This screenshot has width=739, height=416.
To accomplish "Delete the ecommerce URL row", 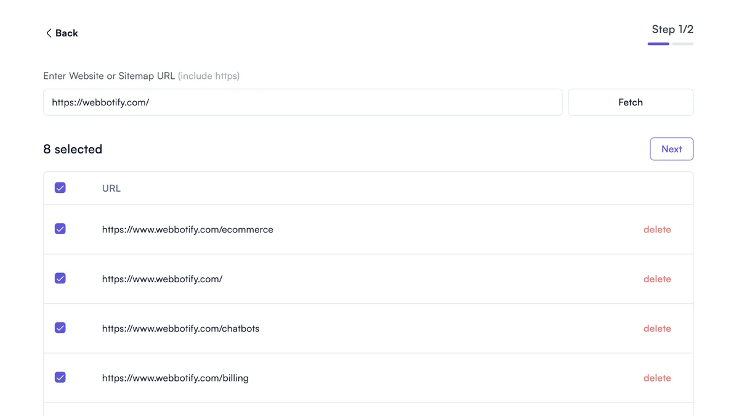I will [x=657, y=229].
